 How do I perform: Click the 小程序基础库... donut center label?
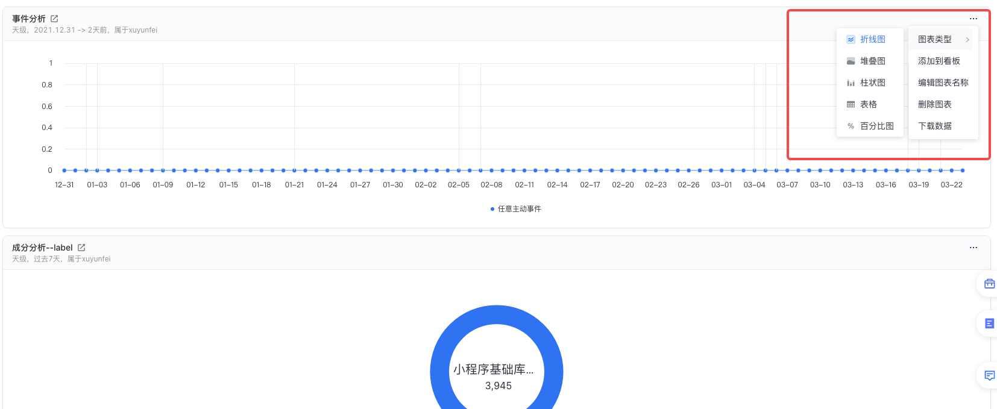(x=494, y=369)
